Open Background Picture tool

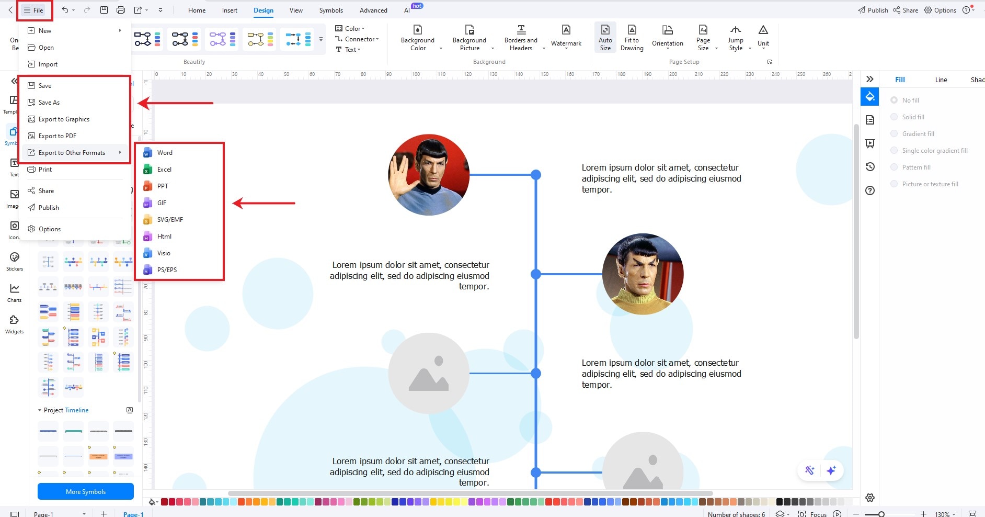[x=469, y=37]
